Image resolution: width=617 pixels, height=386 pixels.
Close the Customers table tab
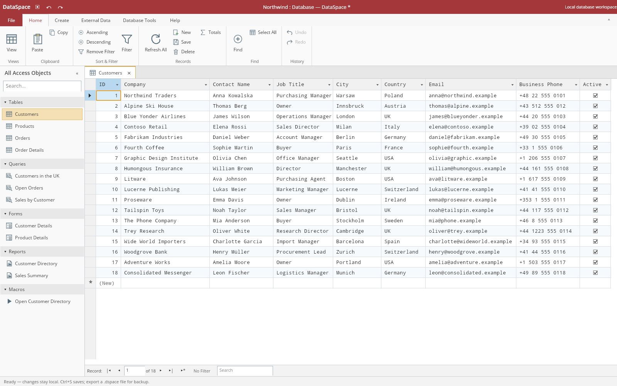129,73
